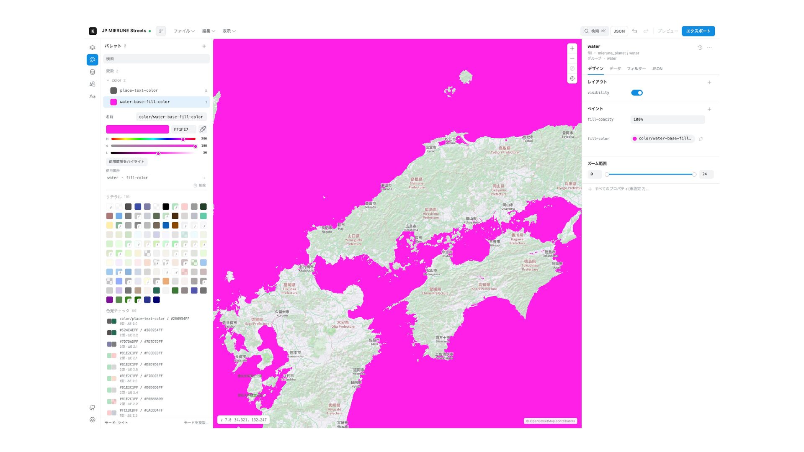Open the shapes/sprites icon in sidebar

click(92, 84)
